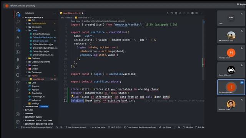Click the Live Share activity bar icon
Image resolution: width=246 pixels, height=138 pixels.
tap(18, 82)
